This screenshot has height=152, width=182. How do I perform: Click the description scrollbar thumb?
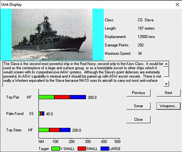coord(166,71)
